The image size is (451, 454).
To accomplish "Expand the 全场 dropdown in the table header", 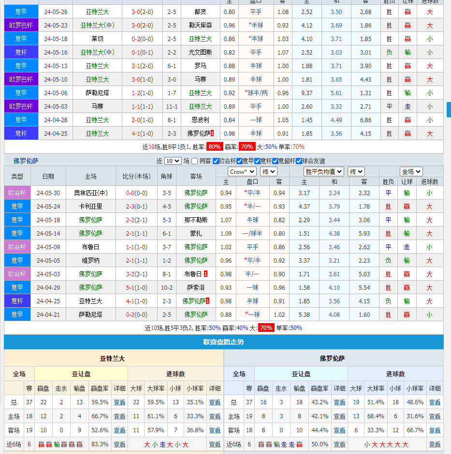I will click(x=411, y=171).
